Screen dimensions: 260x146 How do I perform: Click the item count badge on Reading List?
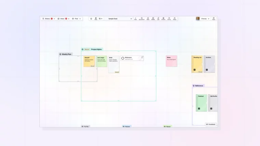coord(195,70)
